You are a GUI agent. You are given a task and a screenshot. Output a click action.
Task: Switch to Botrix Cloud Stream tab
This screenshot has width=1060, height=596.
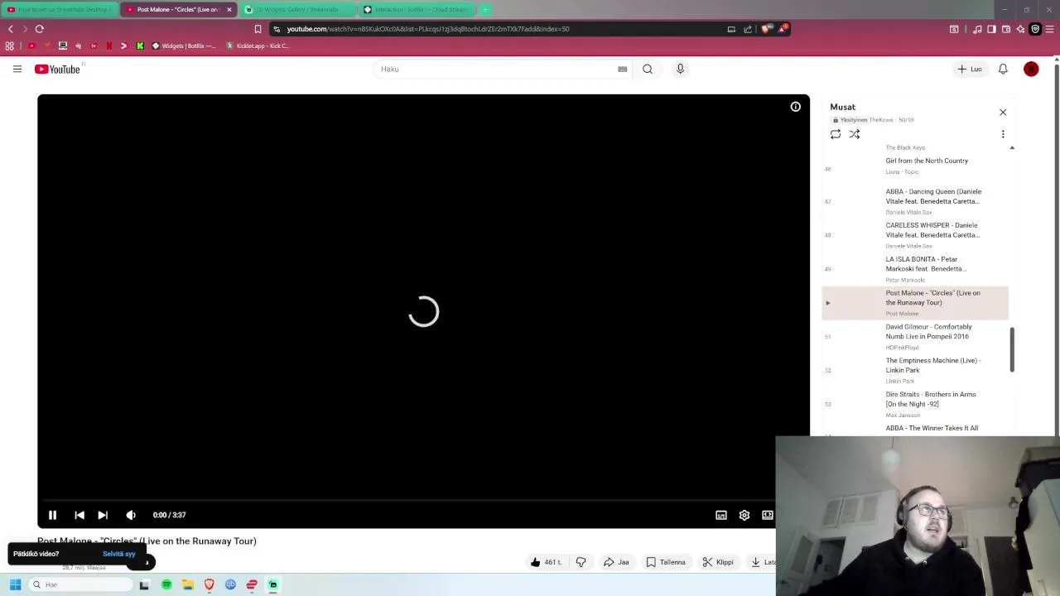click(x=417, y=9)
